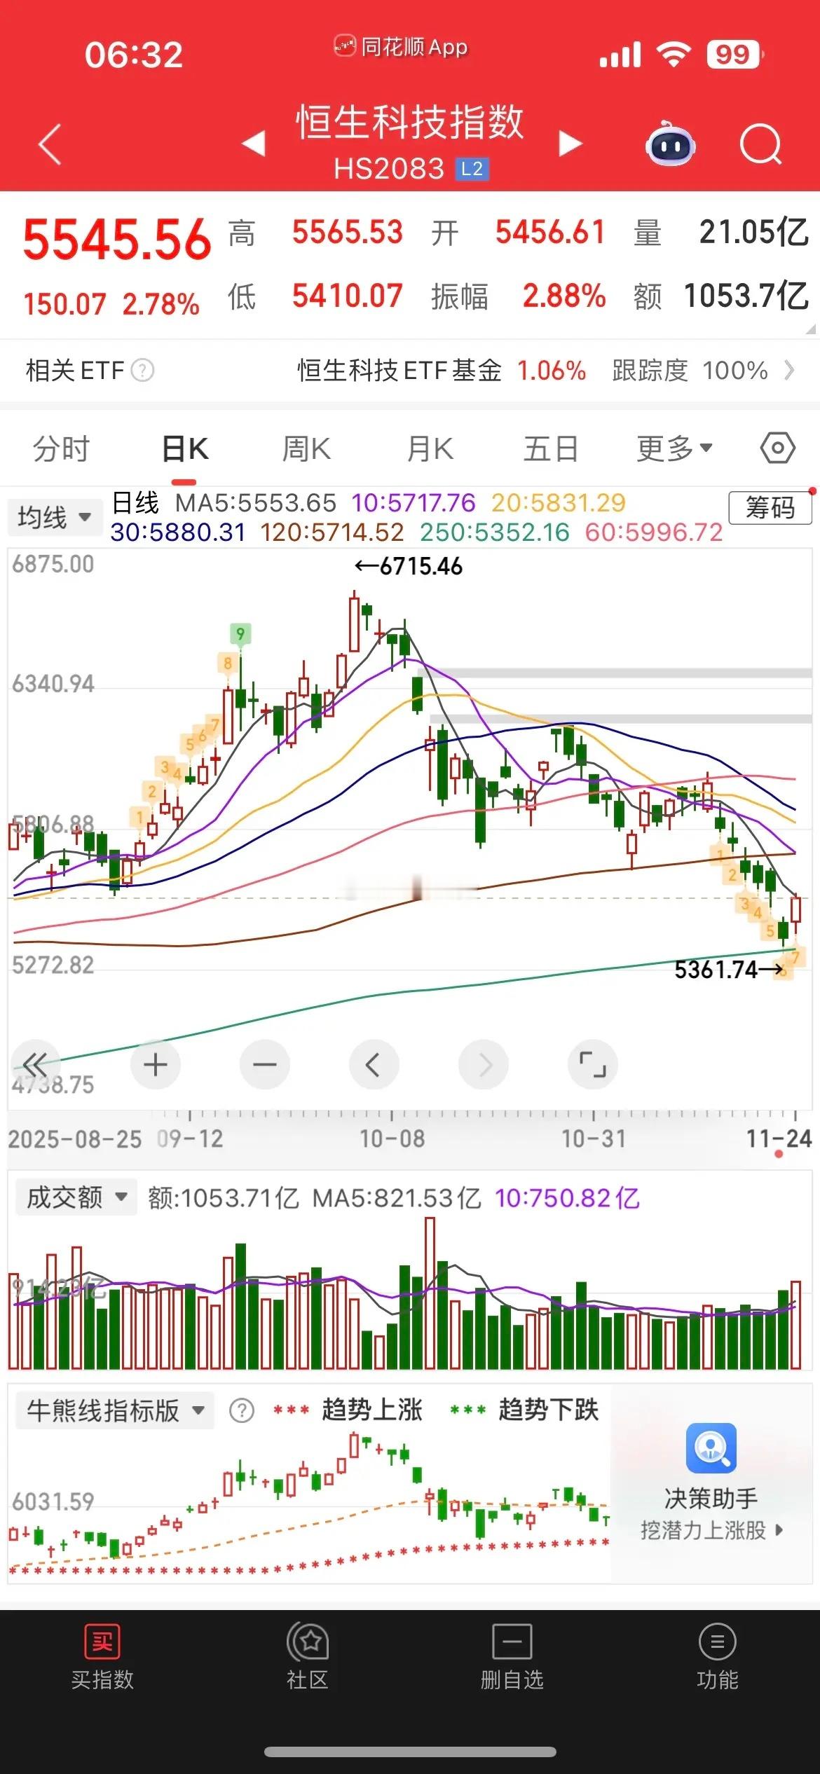This screenshot has height=1774, width=820.
Task: Go to next index with right triangle
Action: (570, 143)
